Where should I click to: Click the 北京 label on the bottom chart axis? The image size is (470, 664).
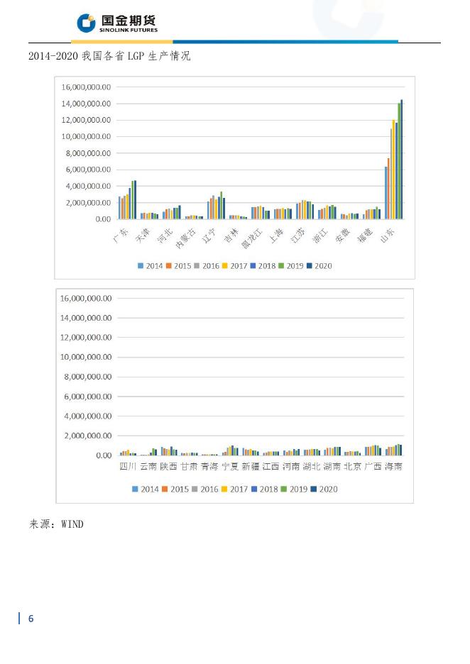[x=353, y=466]
